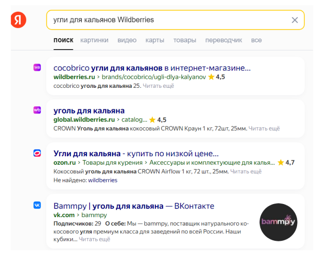
Task: Click star rating 4,5 on cocobrico result
Action: [x=216, y=77]
